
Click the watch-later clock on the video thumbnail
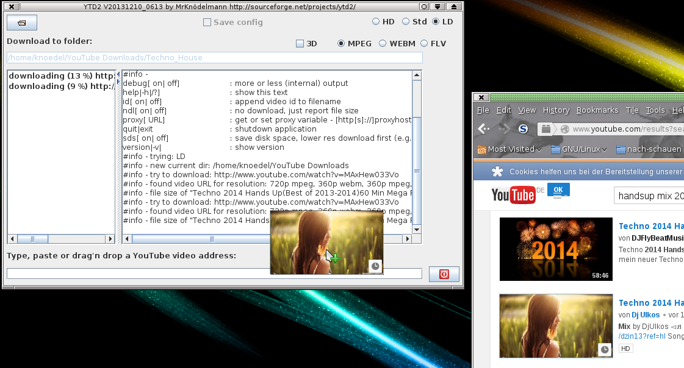click(x=603, y=349)
